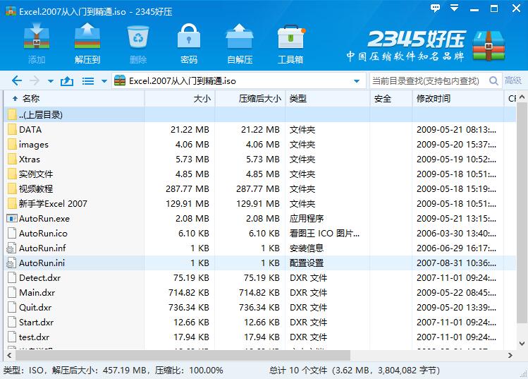Click status bar 总计 10 个文件 text
528x379 pixels.
pos(298,371)
